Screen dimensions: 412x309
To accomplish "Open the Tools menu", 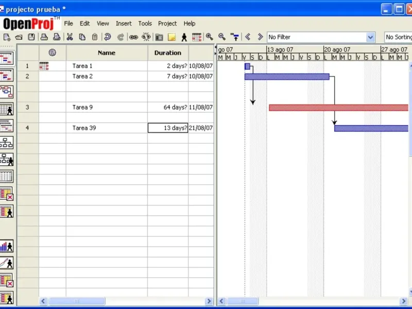I will coord(145,23).
